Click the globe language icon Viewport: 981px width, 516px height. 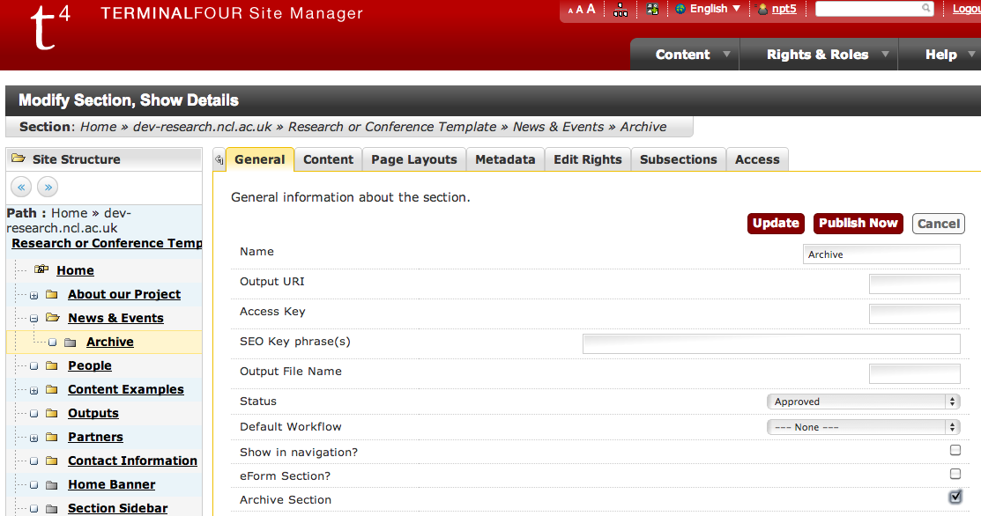click(x=680, y=9)
